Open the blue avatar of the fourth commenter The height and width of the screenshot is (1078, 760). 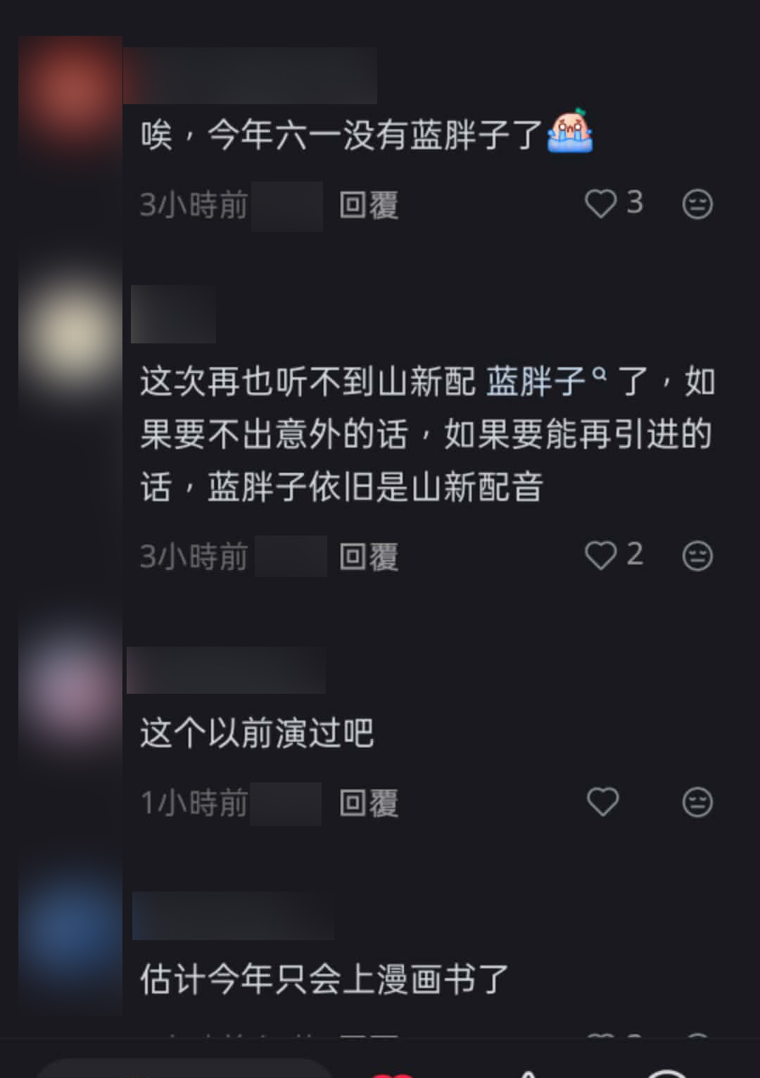coord(70,929)
